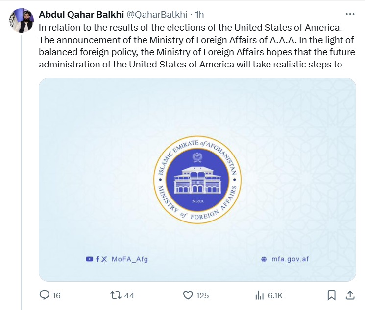
Task: Click the 1h post timestamp
Action: tap(199, 14)
